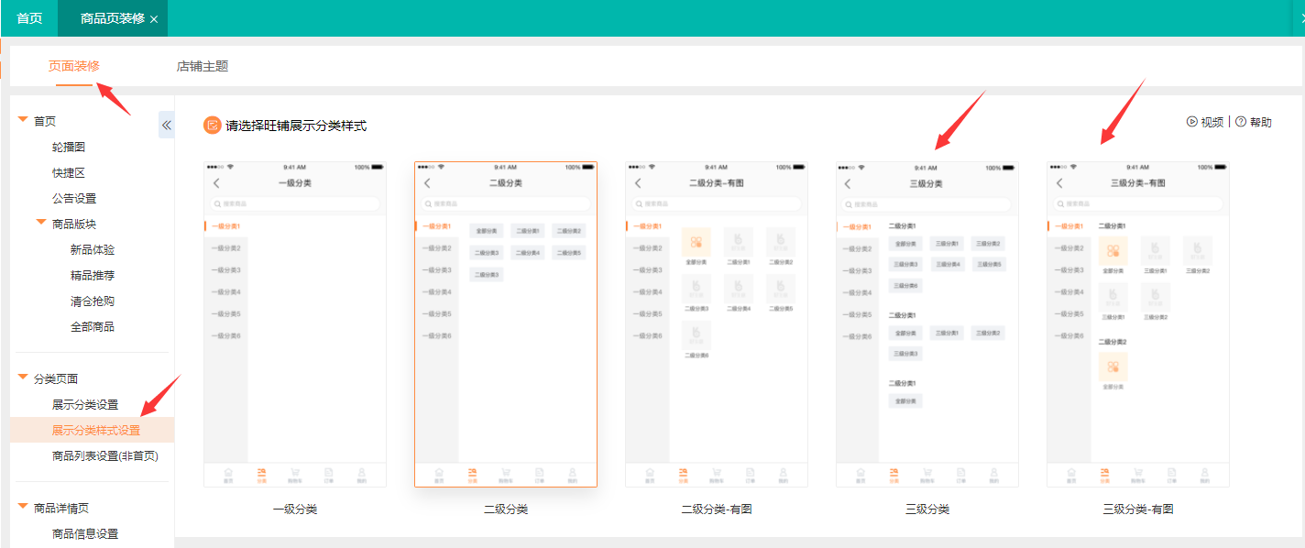The image size is (1305, 548).
Task: Open the 首页 top tab
Action: (29, 18)
